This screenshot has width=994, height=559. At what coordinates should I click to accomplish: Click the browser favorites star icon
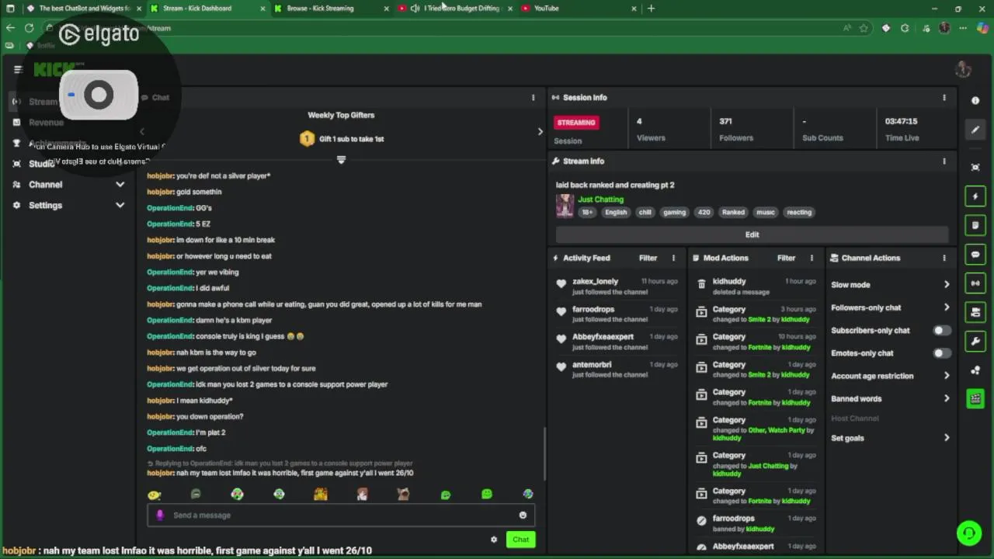864,28
